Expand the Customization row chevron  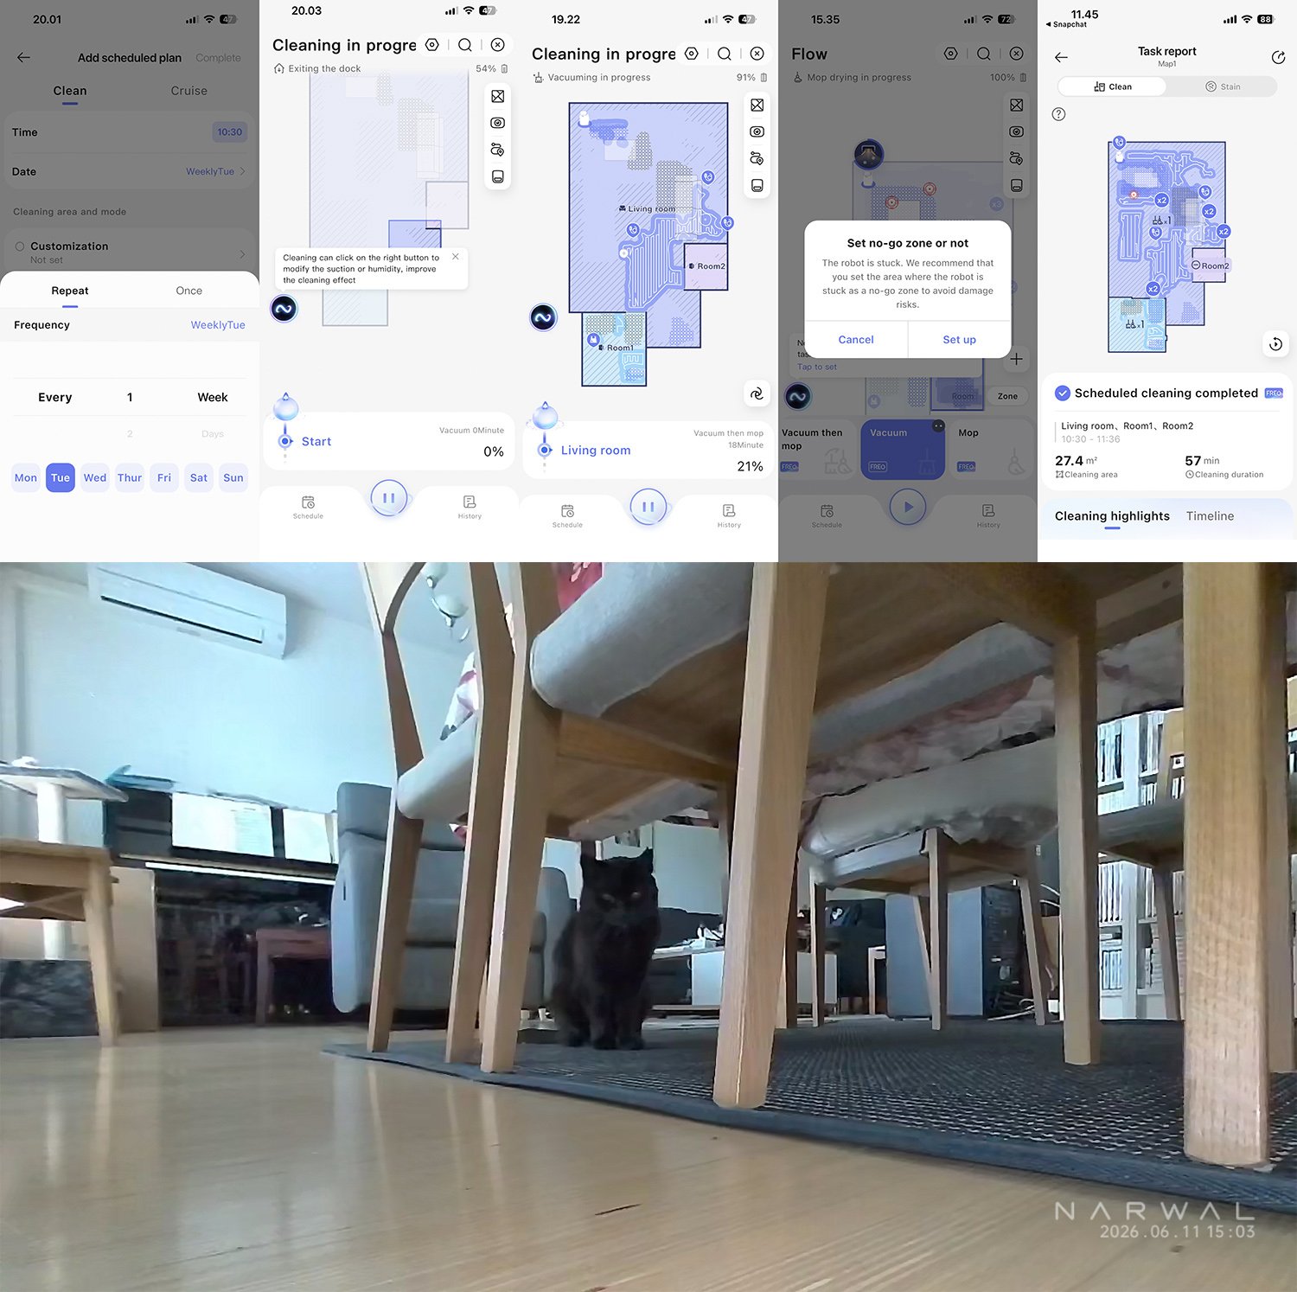242,253
